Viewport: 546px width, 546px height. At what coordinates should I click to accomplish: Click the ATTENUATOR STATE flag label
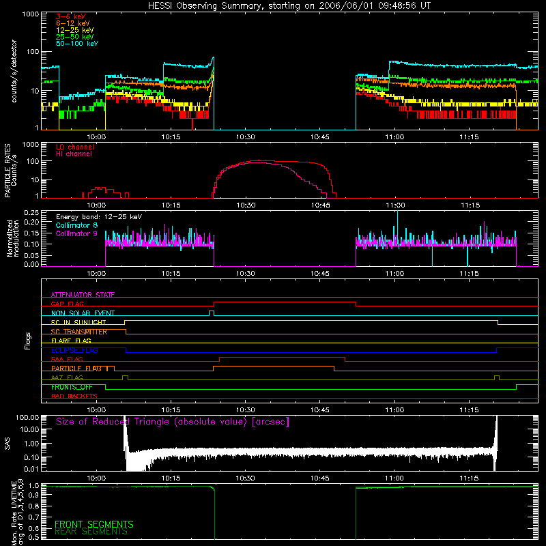coord(83,295)
